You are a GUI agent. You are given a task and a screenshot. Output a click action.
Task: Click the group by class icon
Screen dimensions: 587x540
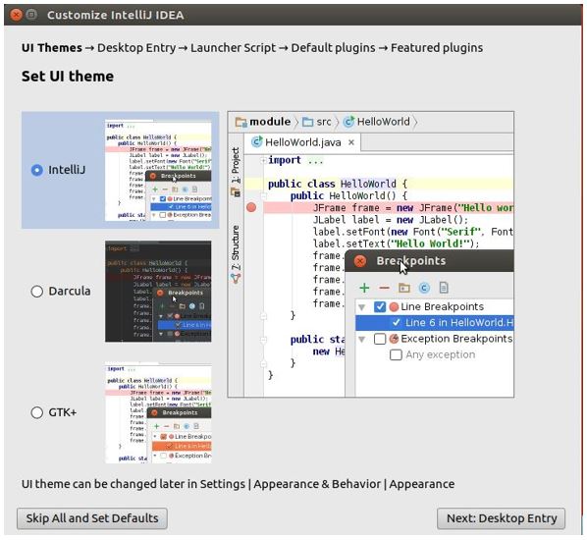424,288
